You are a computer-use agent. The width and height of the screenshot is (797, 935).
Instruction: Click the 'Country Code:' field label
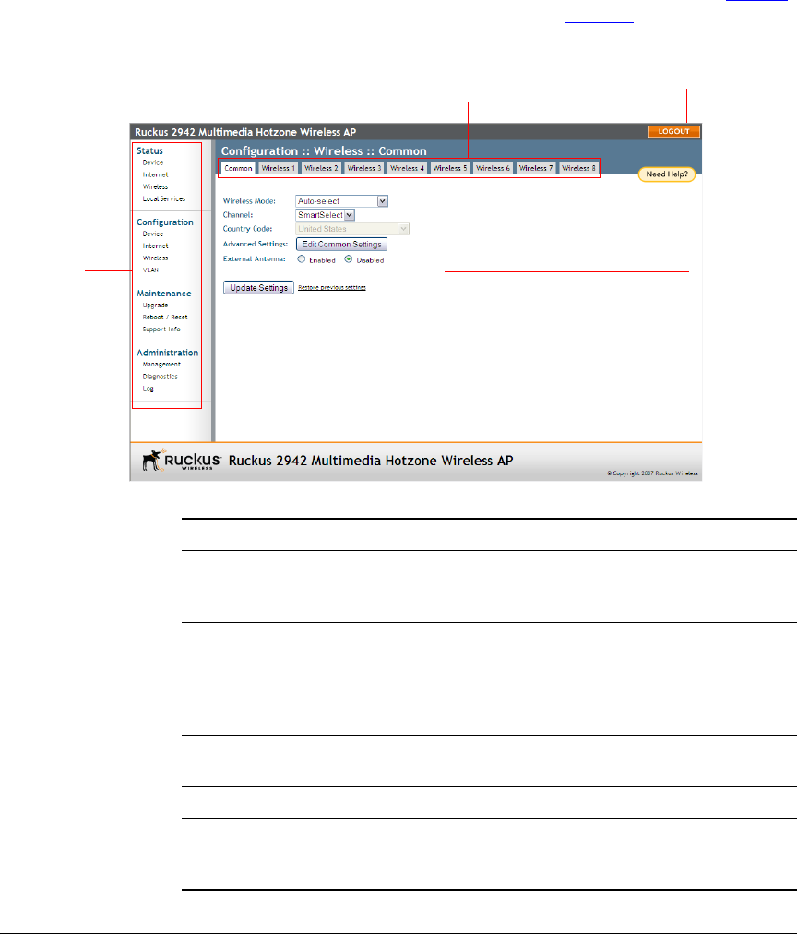(x=247, y=228)
